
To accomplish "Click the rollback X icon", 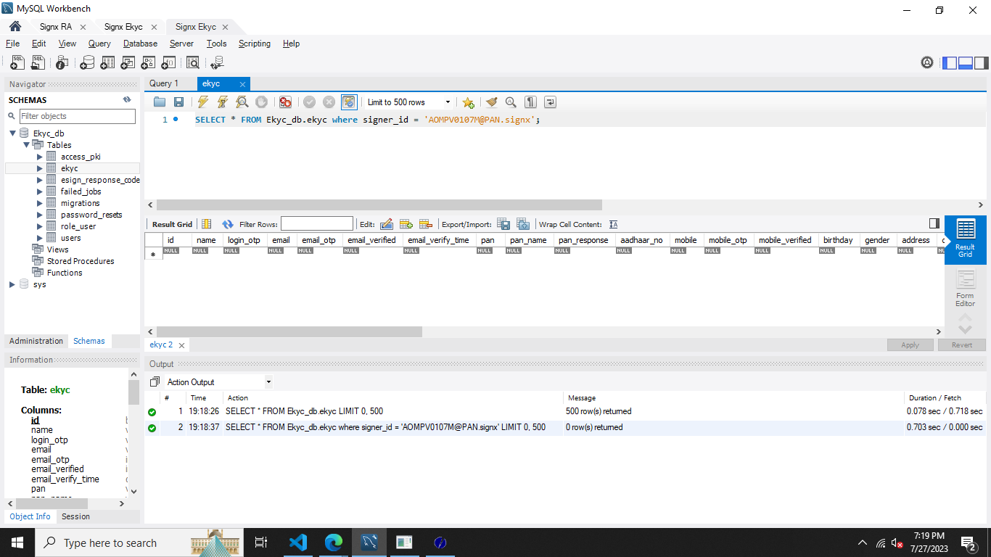I will pos(329,102).
